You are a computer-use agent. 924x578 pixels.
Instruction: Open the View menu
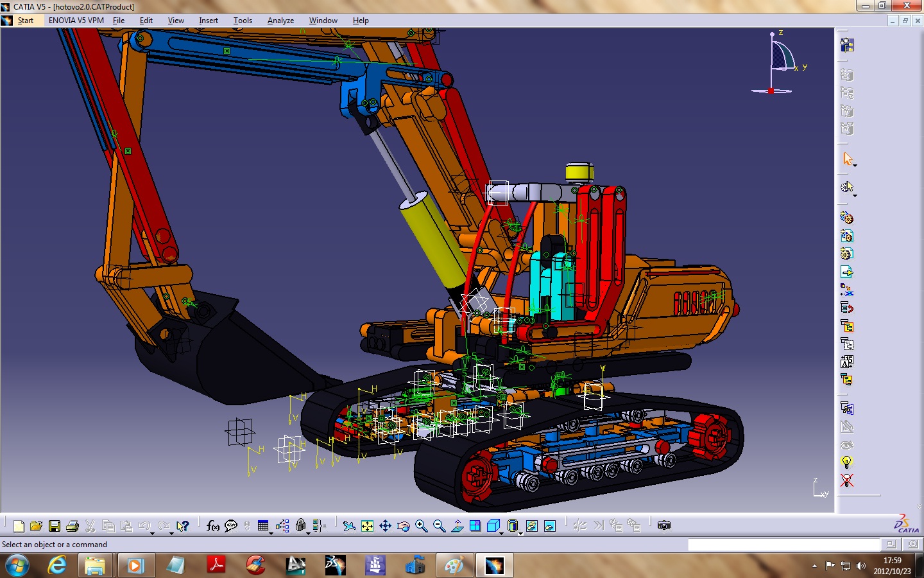176,21
